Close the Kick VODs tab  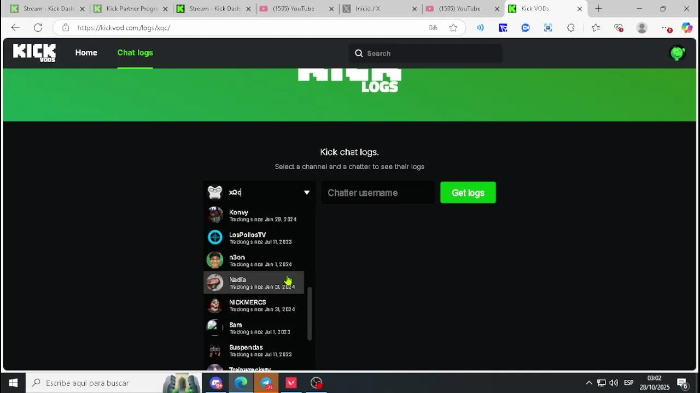click(x=580, y=9)
